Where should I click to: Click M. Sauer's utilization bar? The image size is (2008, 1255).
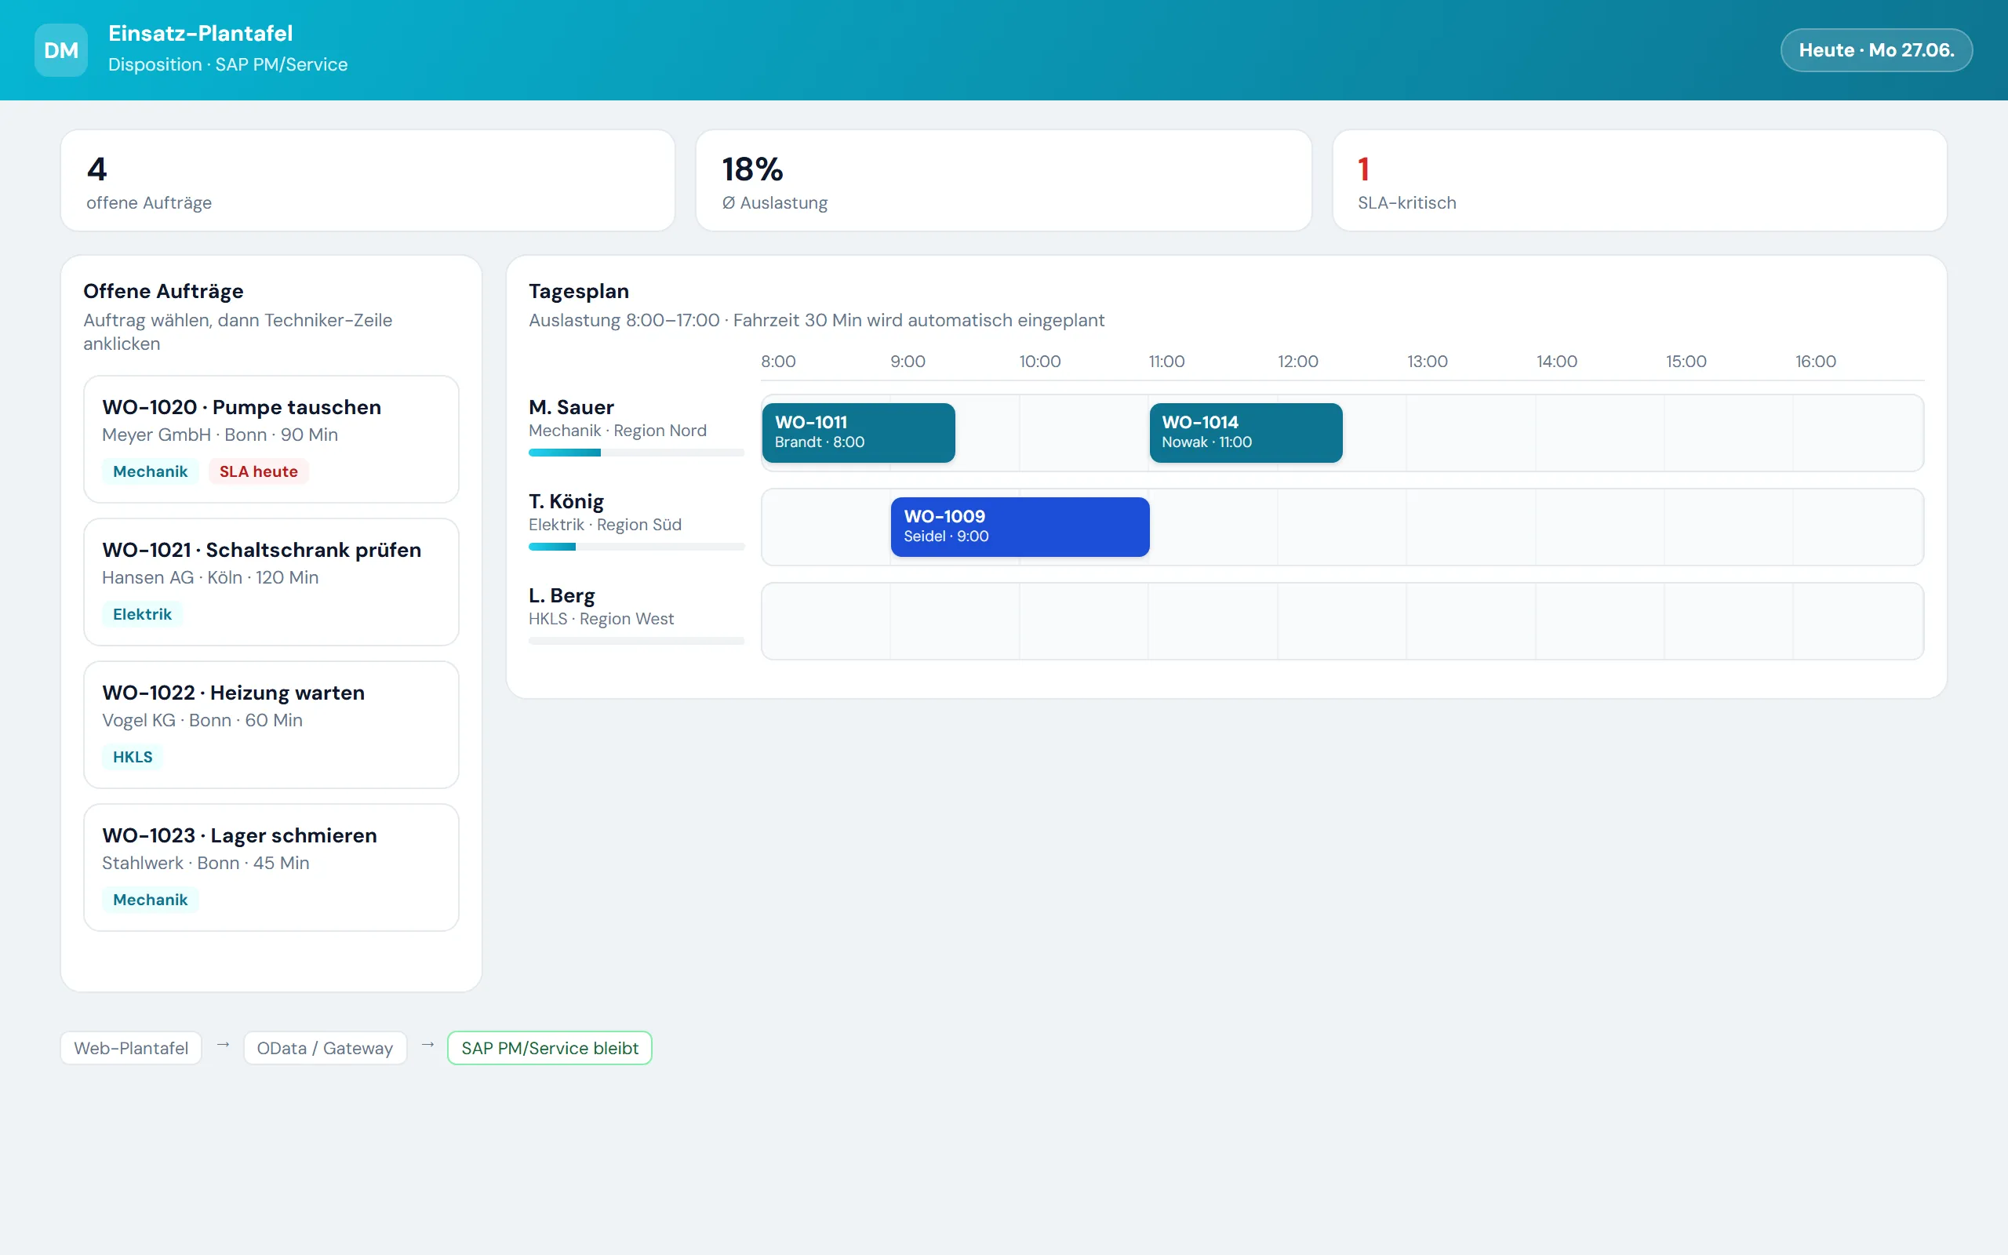(x=636, y=453)
